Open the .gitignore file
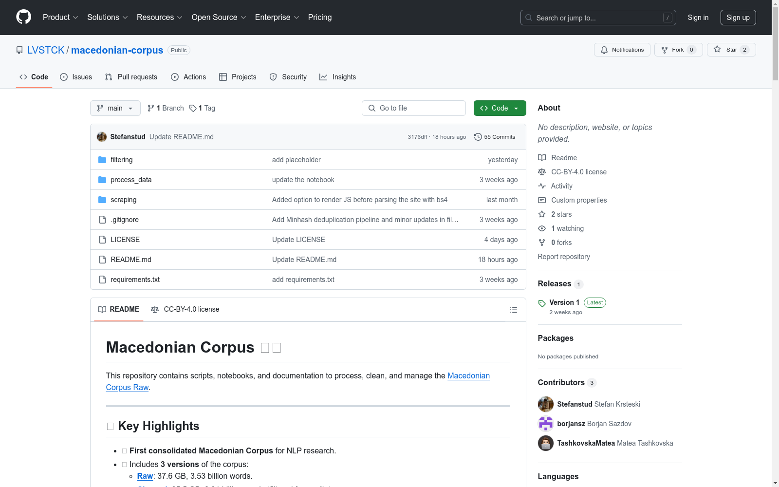Image resolution: width=779 pixels, height=487 pixels. (125, 220)
